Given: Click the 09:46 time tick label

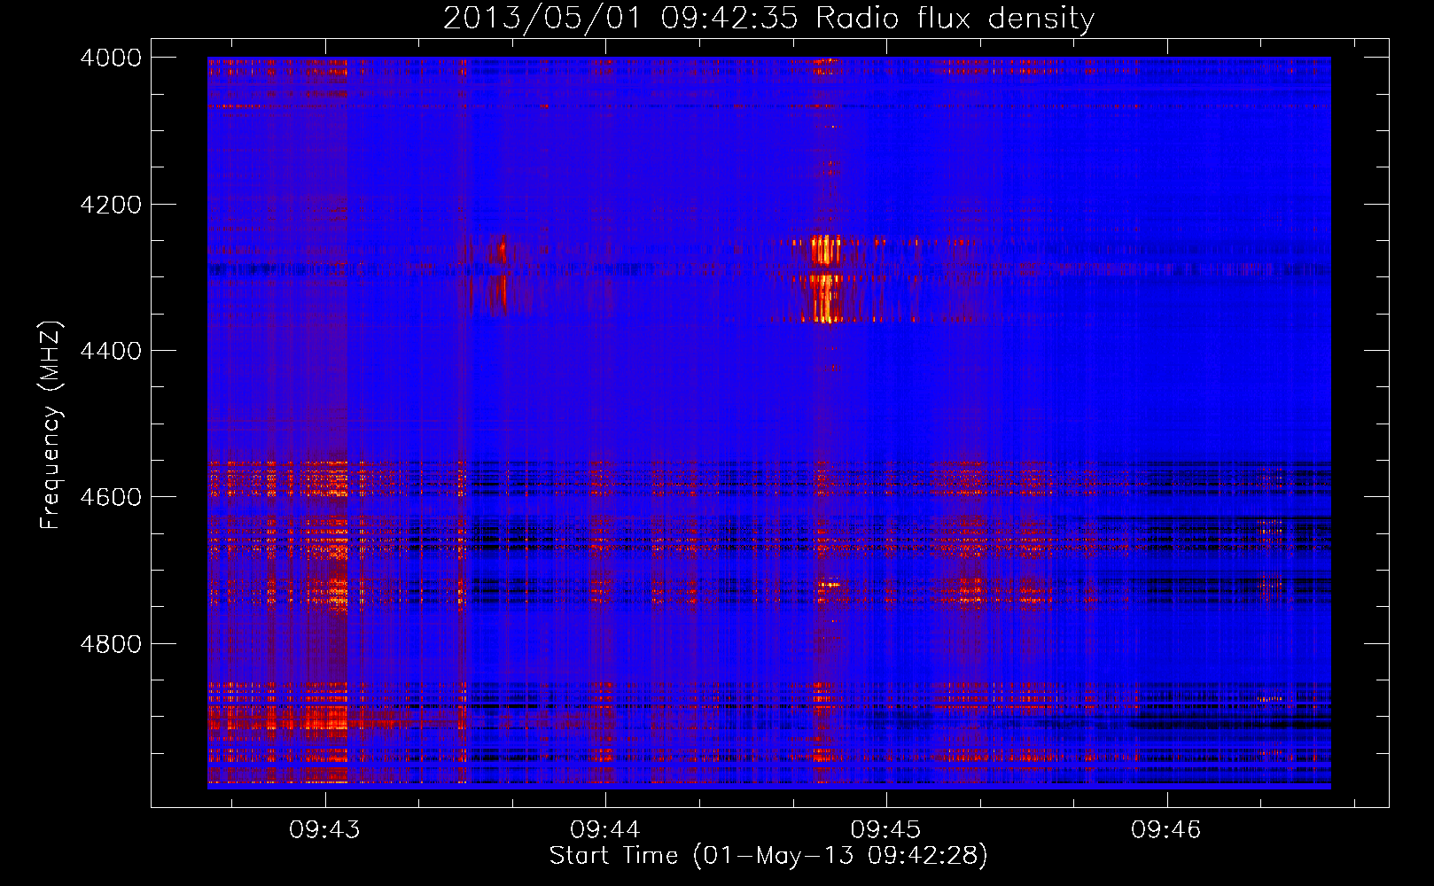Looking at the screenshot, I should click(1166, 829).
